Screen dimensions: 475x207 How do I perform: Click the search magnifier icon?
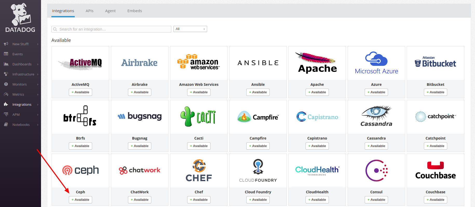point(55,29)
